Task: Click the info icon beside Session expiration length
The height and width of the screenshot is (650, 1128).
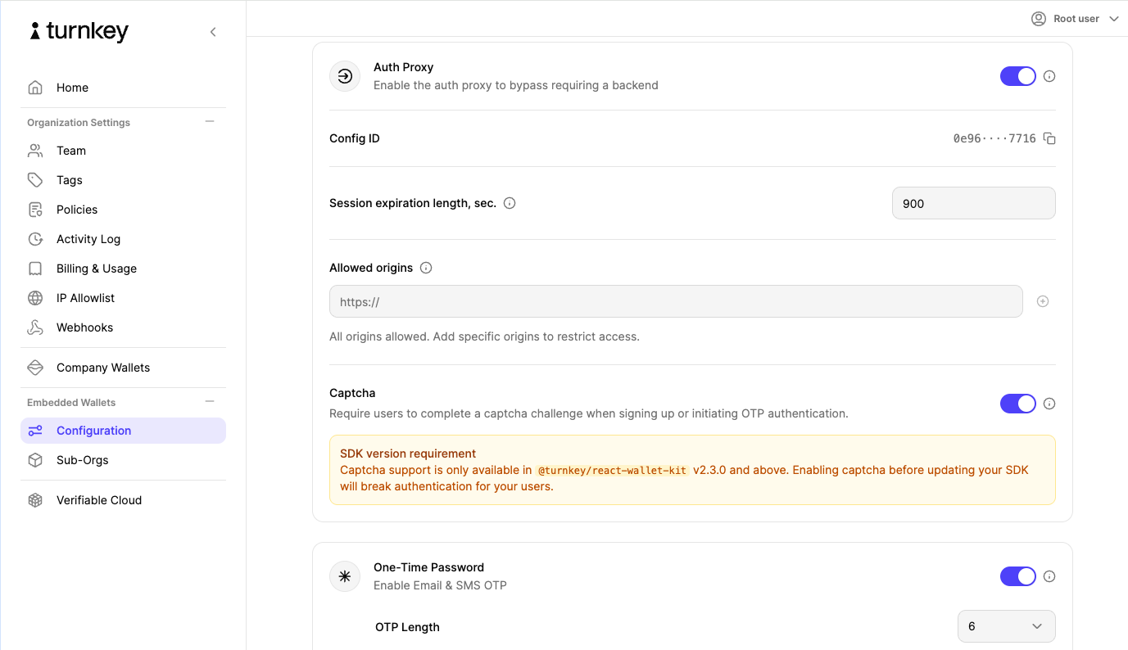Action: click(510, 203)
